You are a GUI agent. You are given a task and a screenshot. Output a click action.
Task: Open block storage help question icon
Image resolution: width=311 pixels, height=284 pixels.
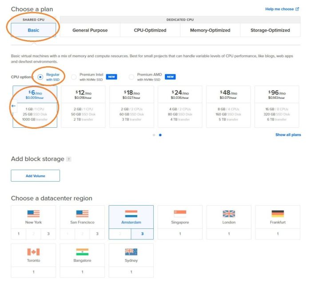68,159
